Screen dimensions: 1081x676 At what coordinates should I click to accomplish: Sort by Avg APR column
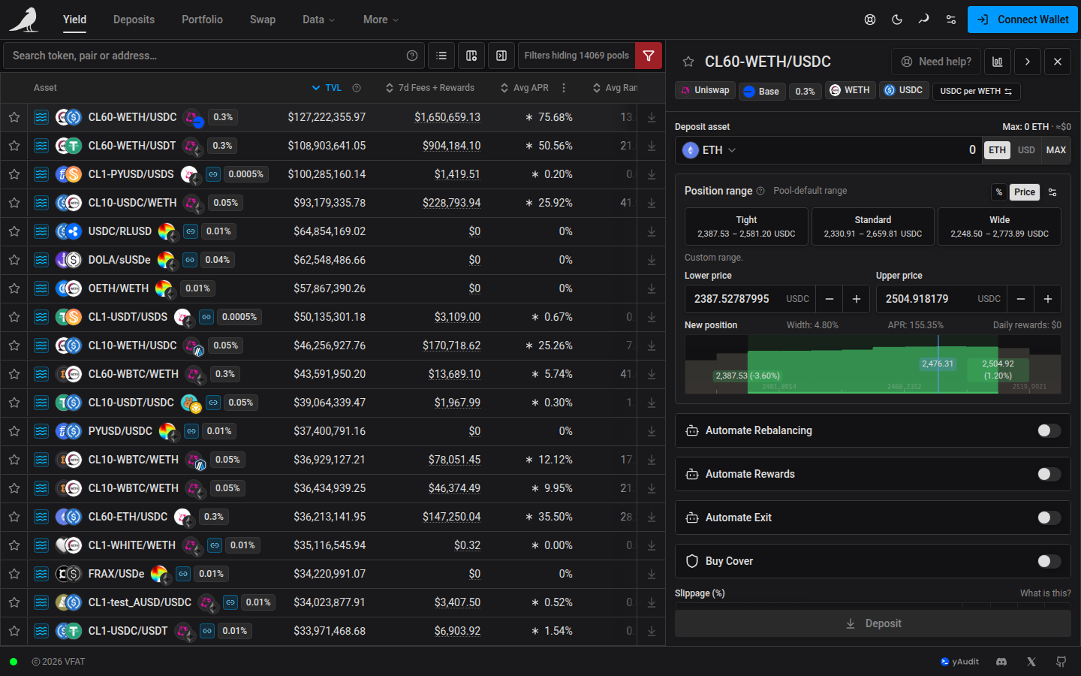525,88
